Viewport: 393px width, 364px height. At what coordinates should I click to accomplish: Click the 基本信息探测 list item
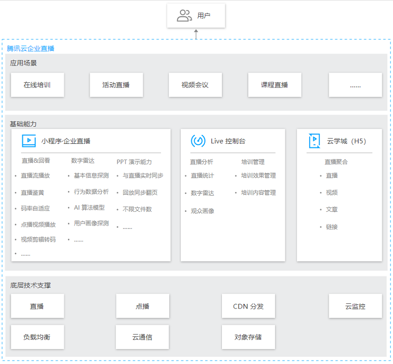(x=91, y=175)
